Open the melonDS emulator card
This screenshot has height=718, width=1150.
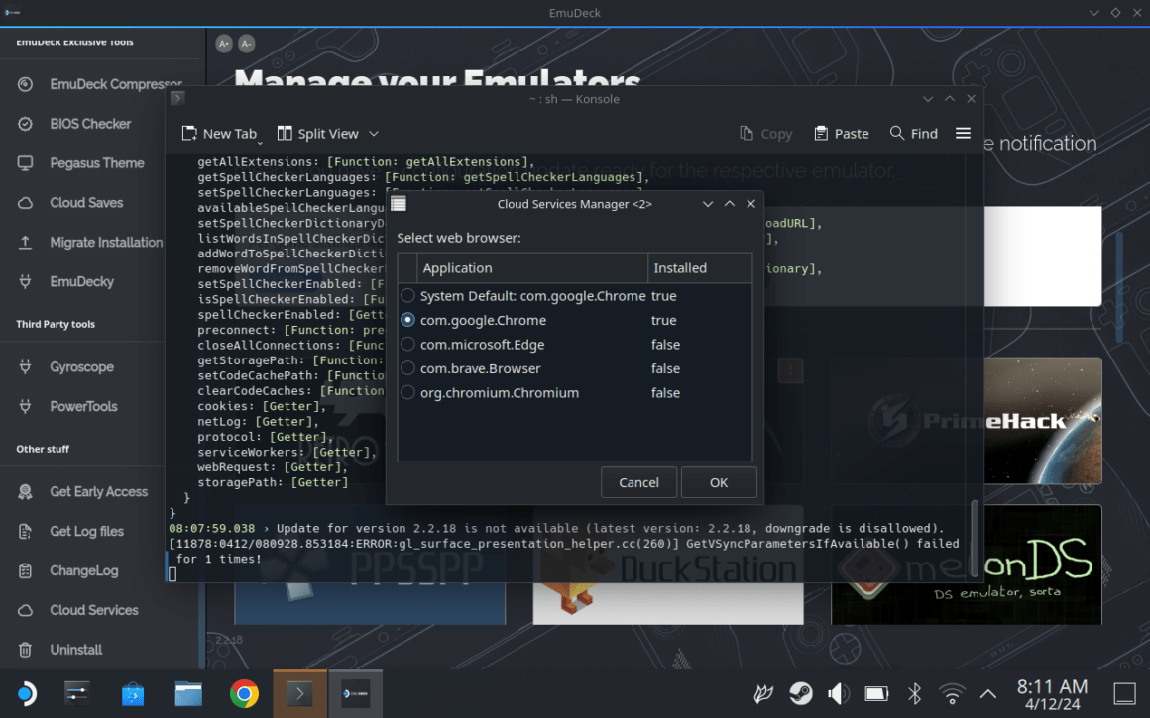(967, 564)
